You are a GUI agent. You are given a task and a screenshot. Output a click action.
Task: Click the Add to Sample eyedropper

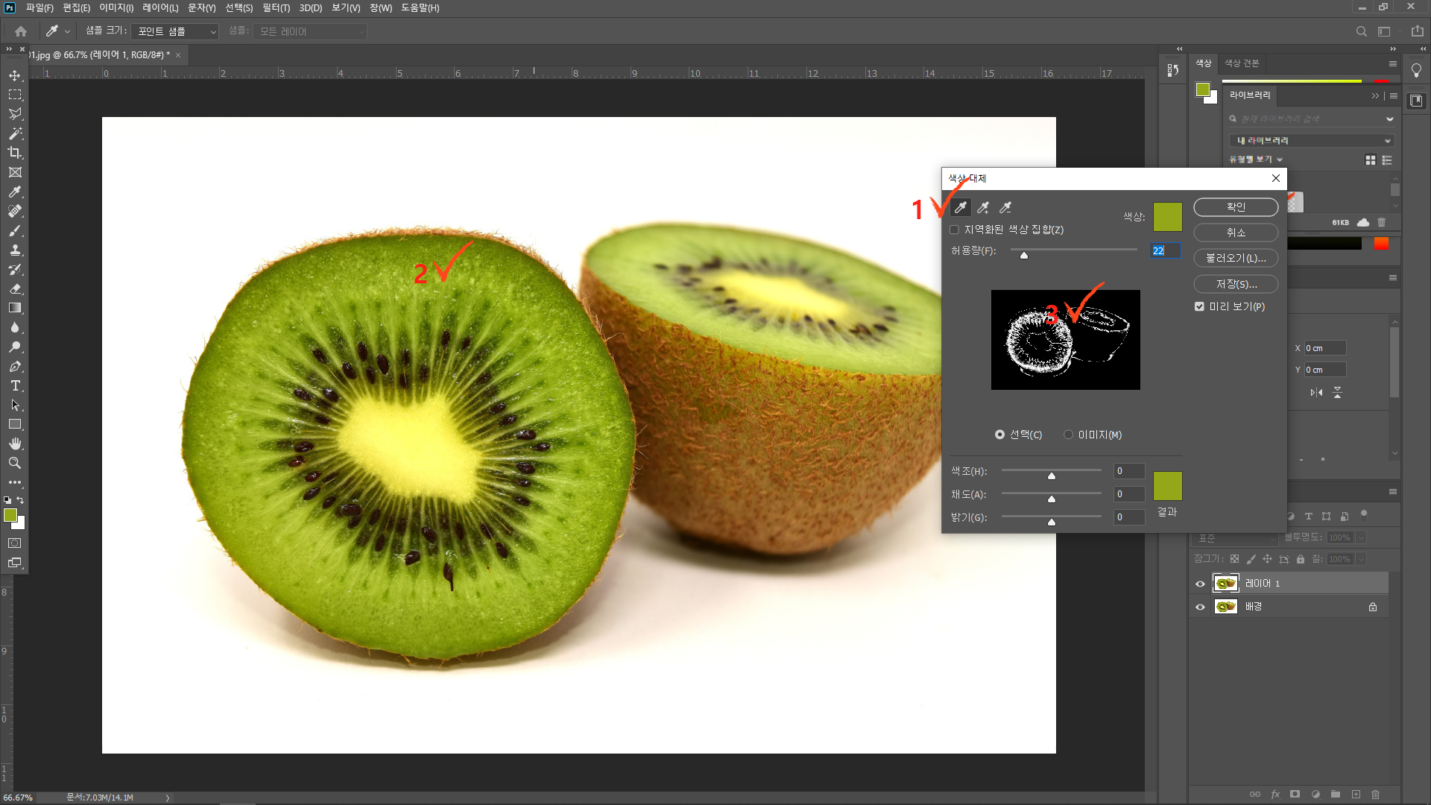pos(983,208)
